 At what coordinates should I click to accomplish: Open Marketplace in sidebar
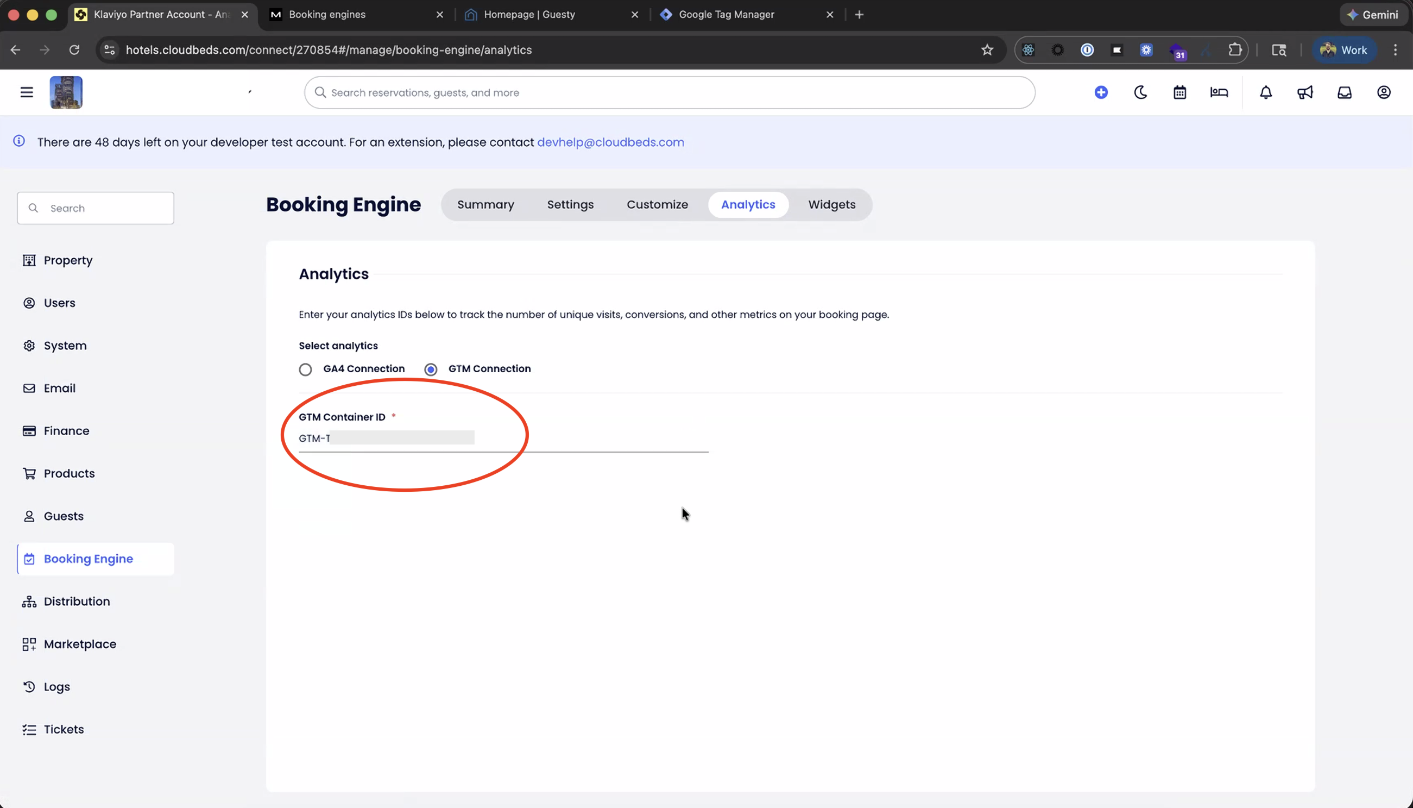(x=80, y=644)
